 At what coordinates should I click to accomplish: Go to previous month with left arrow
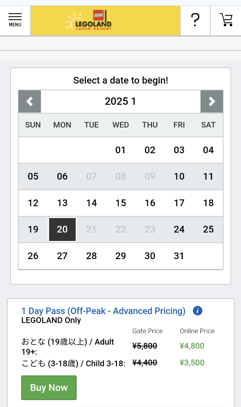coord(30,101)
